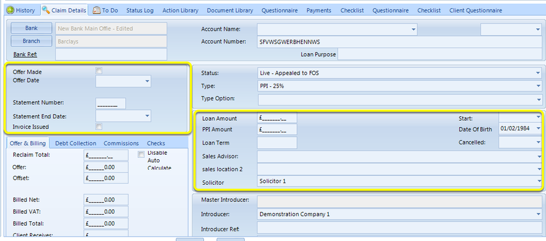This screenshot has height=241, width=546.
Task: Click the Bank Ref input field
Action: 111,54
